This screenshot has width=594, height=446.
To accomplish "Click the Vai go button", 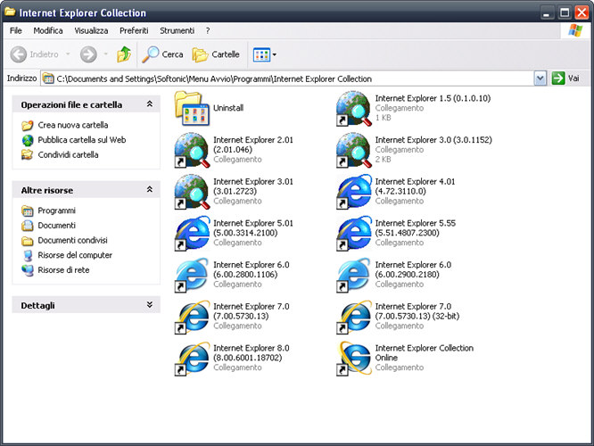I will [x=565, y=78].
